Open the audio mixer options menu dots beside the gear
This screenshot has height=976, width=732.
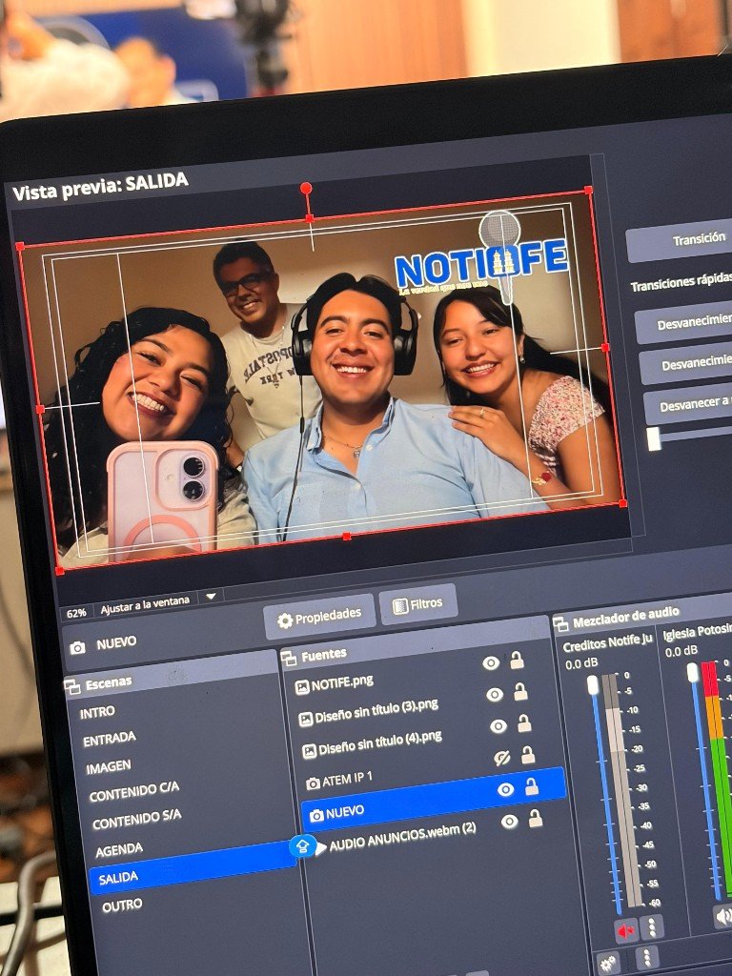(x=647, y=957)
